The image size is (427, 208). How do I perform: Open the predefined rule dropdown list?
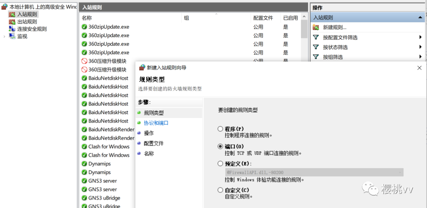400,172
